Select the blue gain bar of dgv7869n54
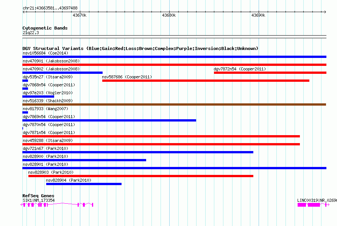Screen dimensions: 337x226 click(109, 120)
